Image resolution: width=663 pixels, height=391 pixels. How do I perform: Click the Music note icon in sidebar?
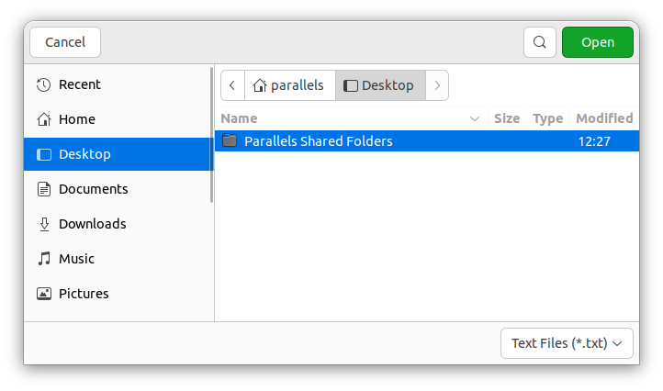(43, 259)
